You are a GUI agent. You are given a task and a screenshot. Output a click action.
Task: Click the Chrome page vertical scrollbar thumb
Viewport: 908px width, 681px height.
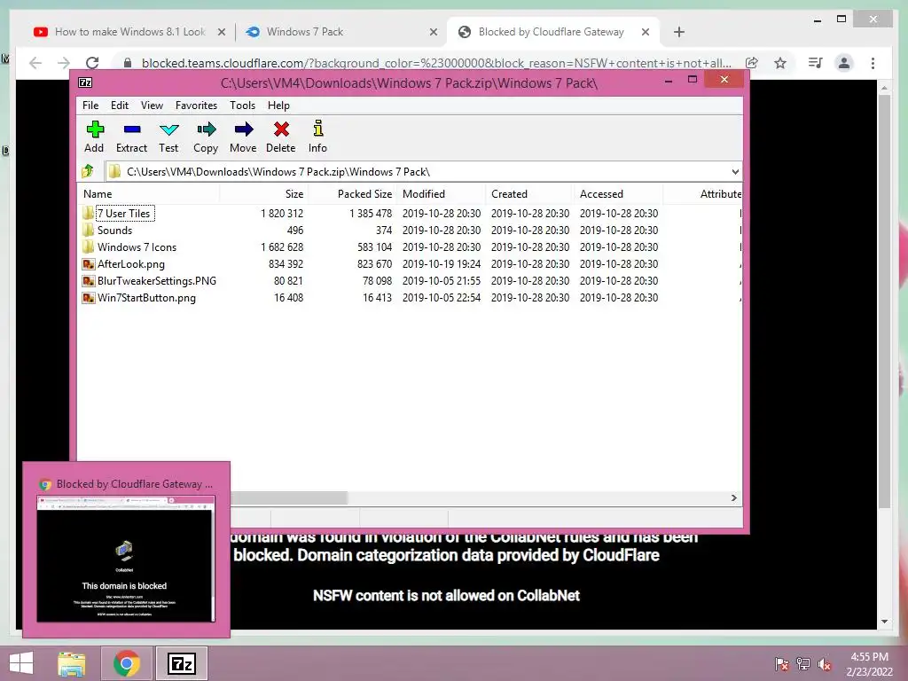click(884, 301)
